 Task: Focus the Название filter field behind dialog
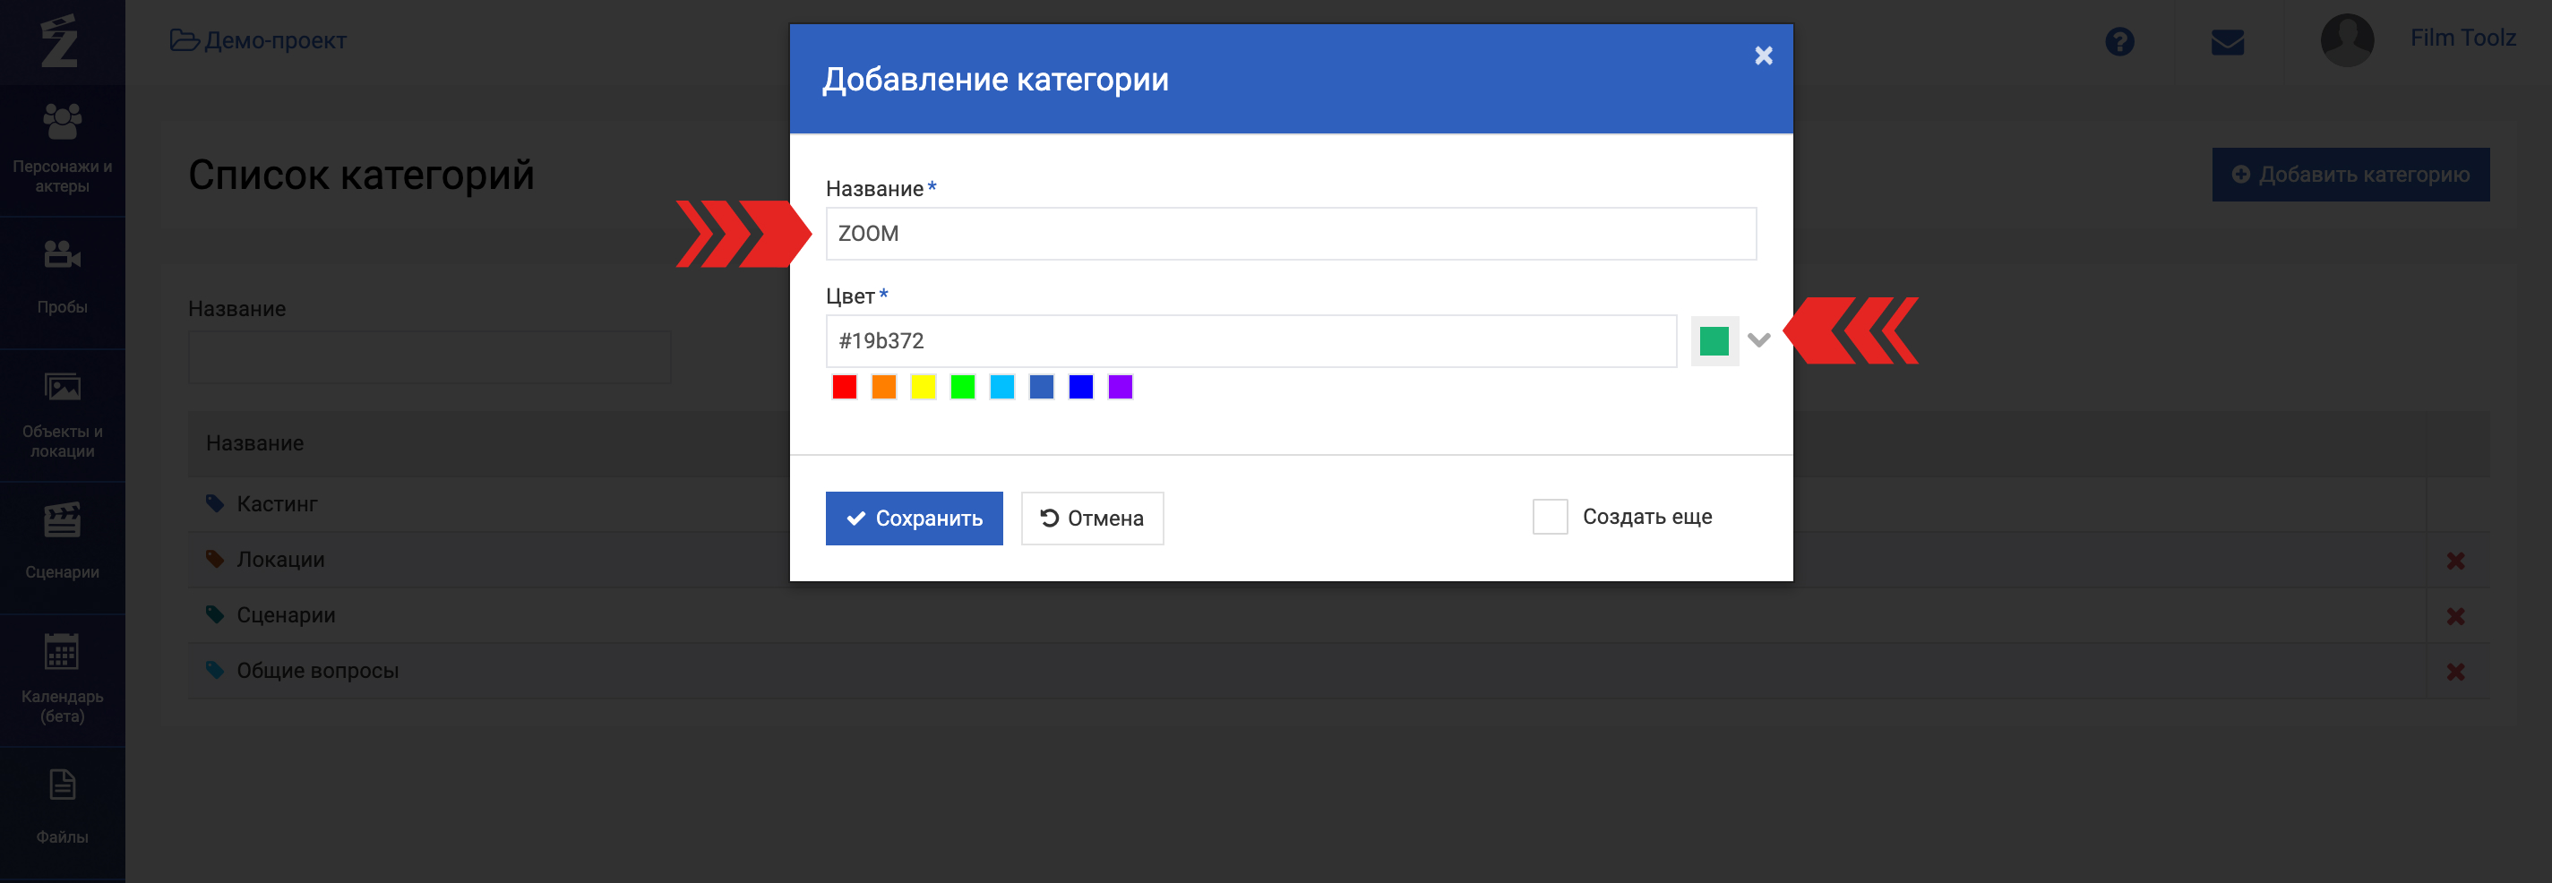(430, 357)
